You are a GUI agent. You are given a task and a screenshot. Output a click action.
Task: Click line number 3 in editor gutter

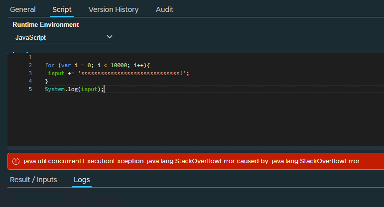[x=30, y=73]
